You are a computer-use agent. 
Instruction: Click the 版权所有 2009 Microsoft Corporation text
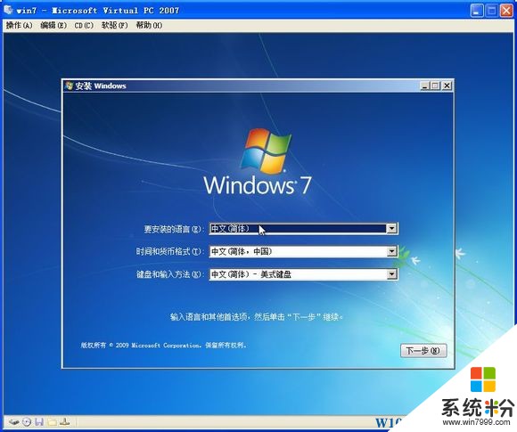click(163, 346)
